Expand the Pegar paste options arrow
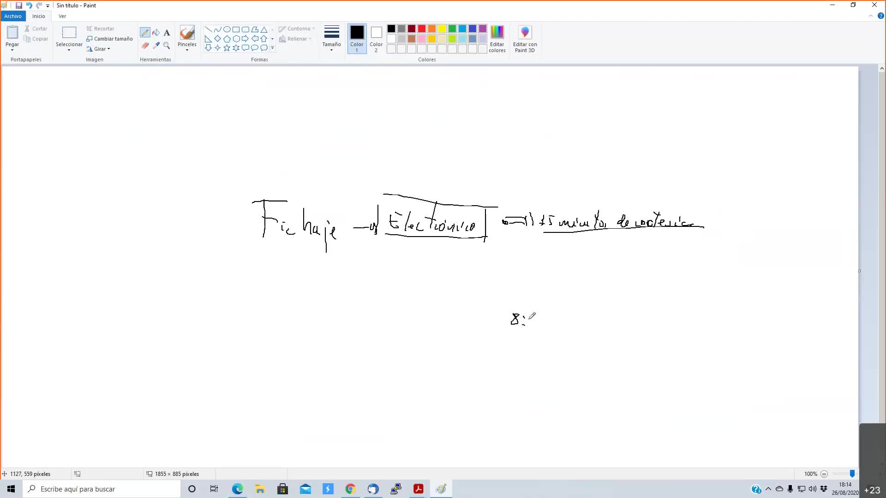This screenshot has width=886, height=498. 12,50
